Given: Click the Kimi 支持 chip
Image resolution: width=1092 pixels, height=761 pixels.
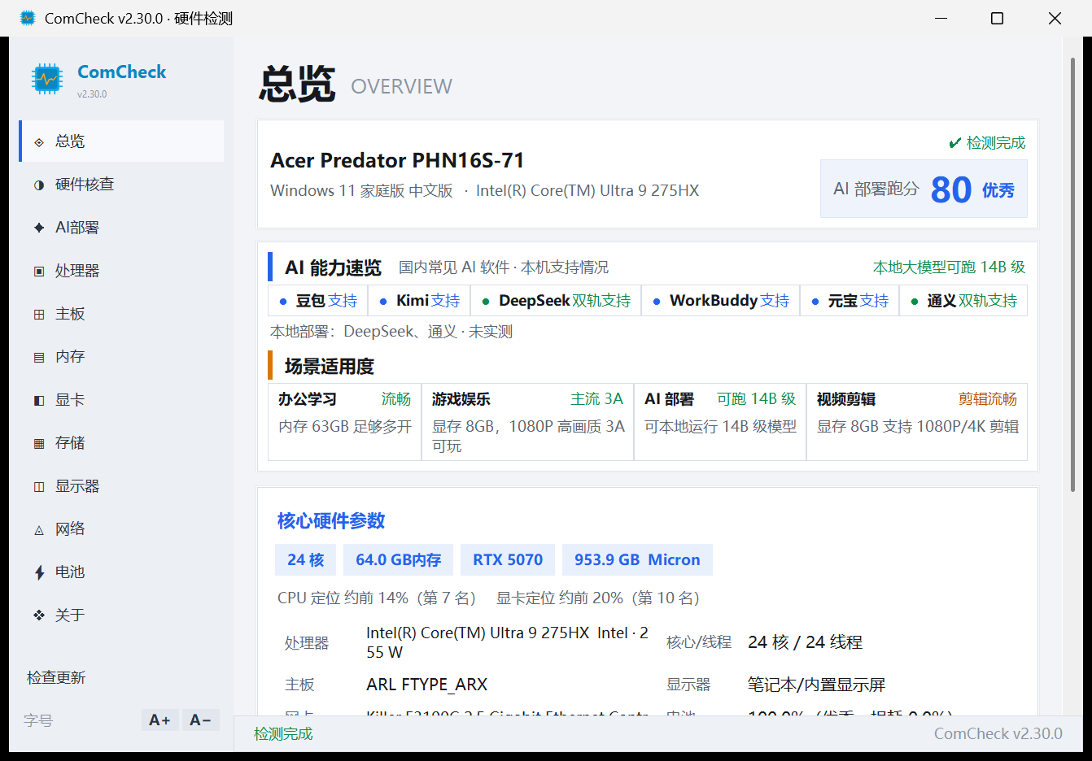Looking at the screenshot, I should coord(419,301).
